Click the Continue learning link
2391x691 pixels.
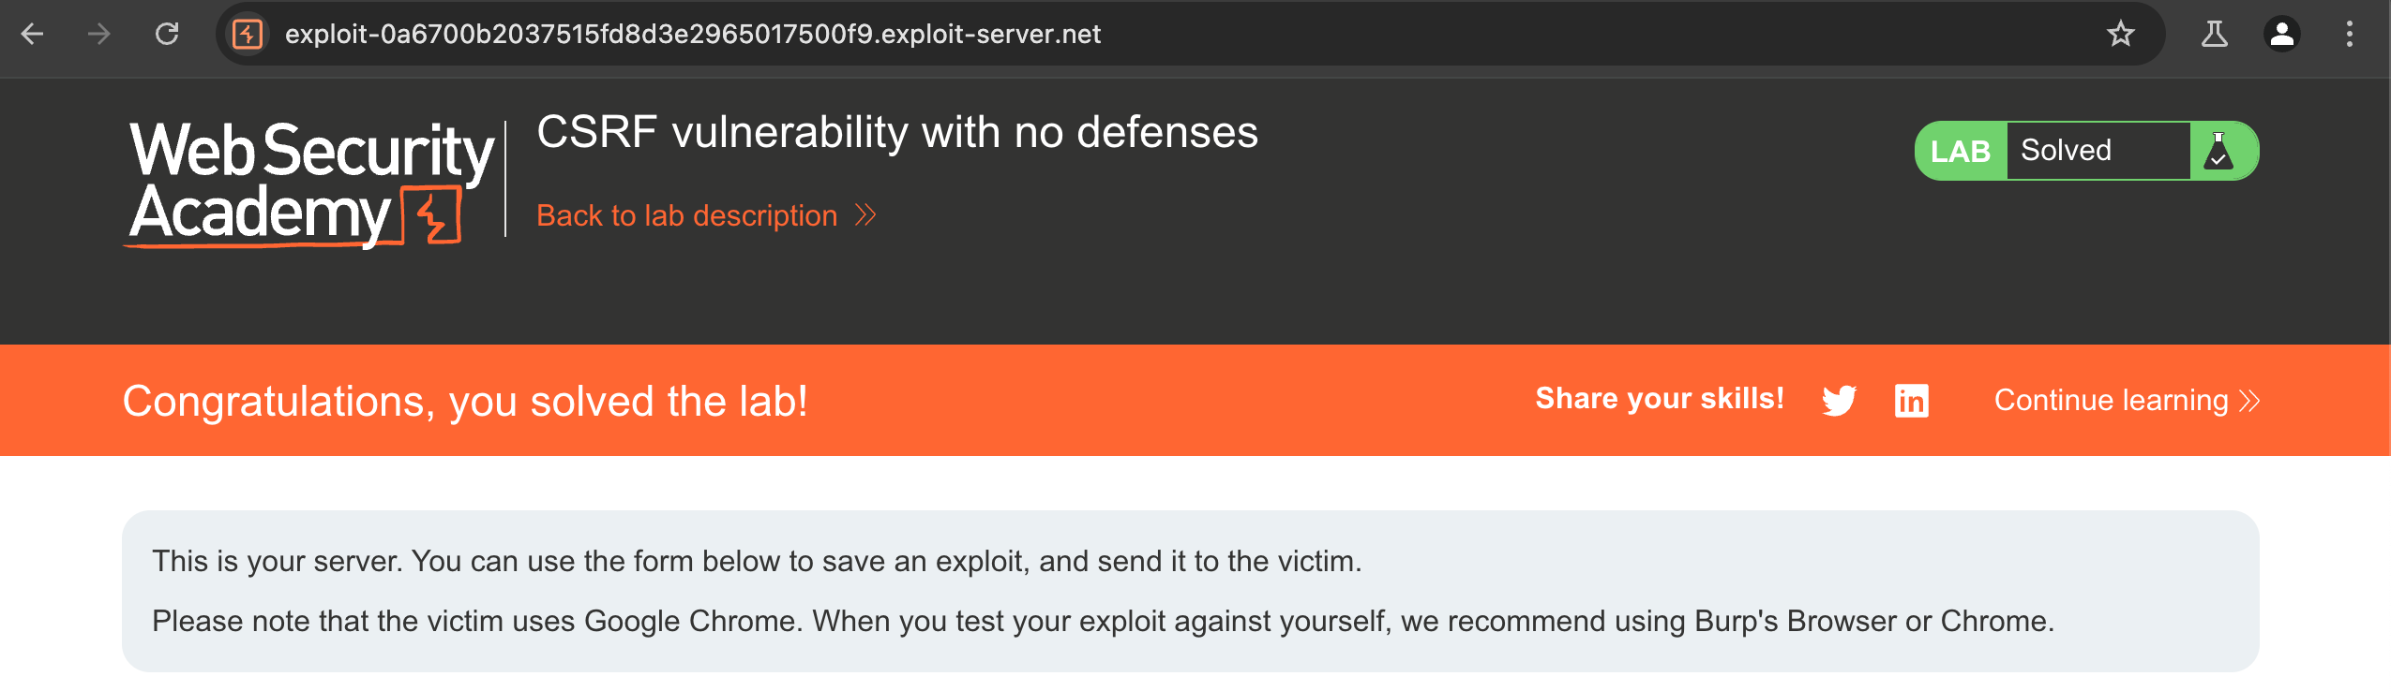pyautogui.click(x=2111, y=401)
